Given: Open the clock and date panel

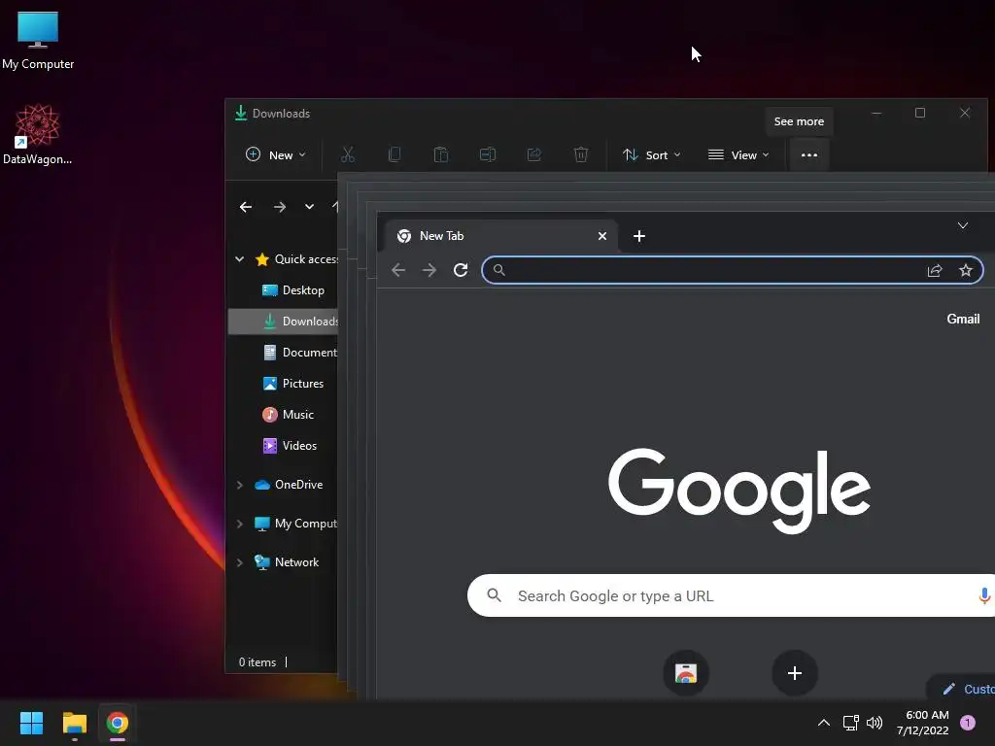Looking at the screenshot, I should tap(923, 723).
